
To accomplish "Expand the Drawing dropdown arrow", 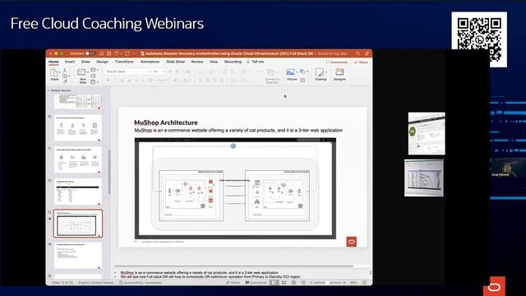I will [x=326, y=72].
